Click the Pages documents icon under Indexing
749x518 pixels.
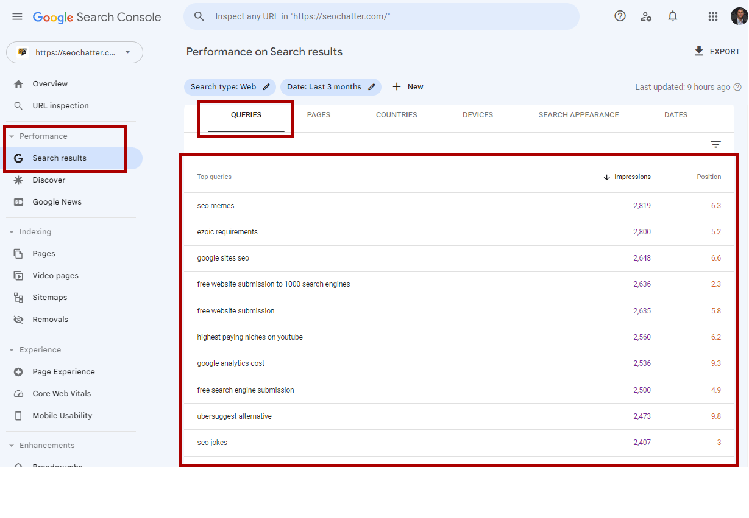click(18, 254)
